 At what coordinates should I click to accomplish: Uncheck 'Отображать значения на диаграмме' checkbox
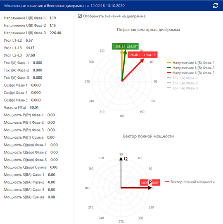(x=80, y=16)
